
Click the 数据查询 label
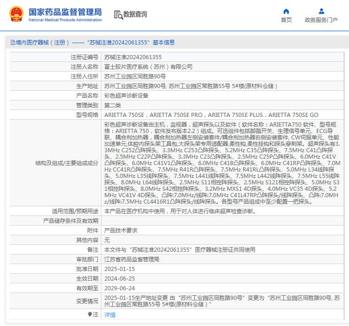tap(135, 14)
